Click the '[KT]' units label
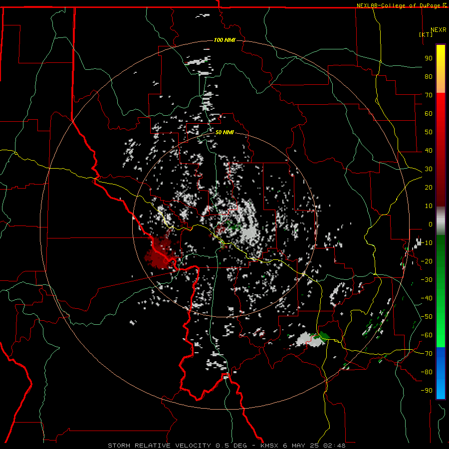 coord(426,34)
